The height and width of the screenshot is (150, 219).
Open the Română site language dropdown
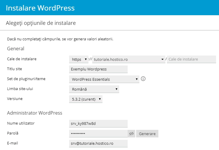point(94,89)
